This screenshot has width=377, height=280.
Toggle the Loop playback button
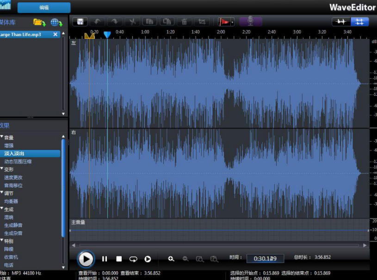(133, 259)
